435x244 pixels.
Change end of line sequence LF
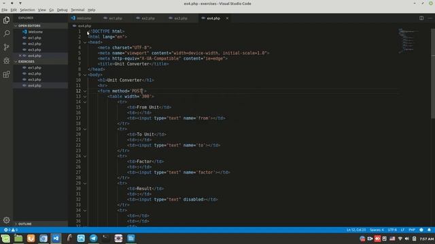(402, 230)
